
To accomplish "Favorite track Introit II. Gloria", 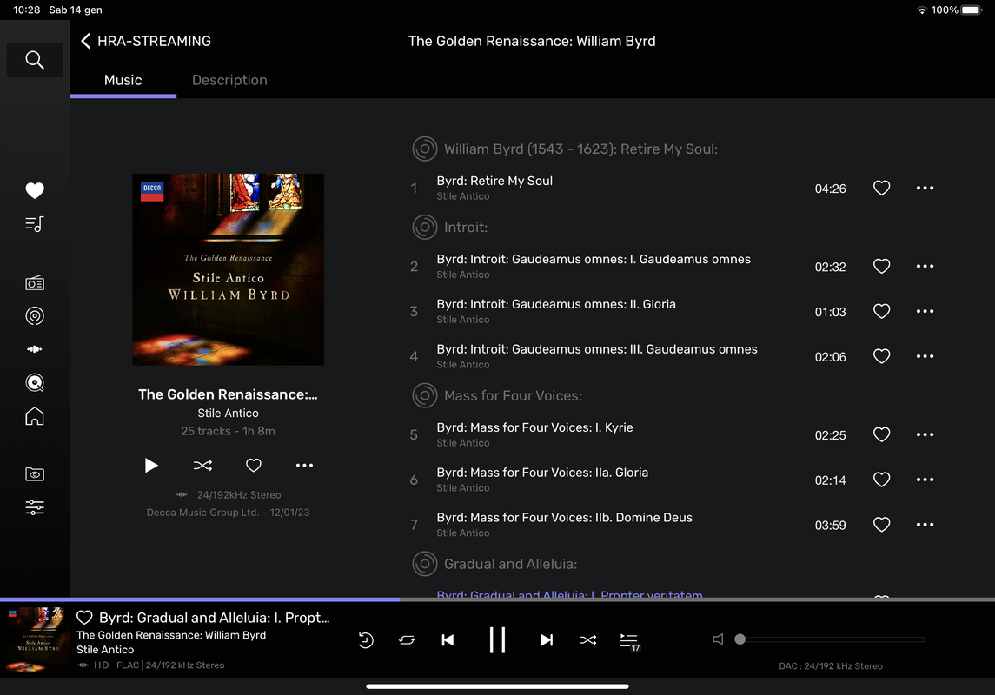I will (x=881, y=311).
